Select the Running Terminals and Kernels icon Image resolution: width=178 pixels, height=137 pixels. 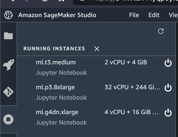tap(8, 119)
